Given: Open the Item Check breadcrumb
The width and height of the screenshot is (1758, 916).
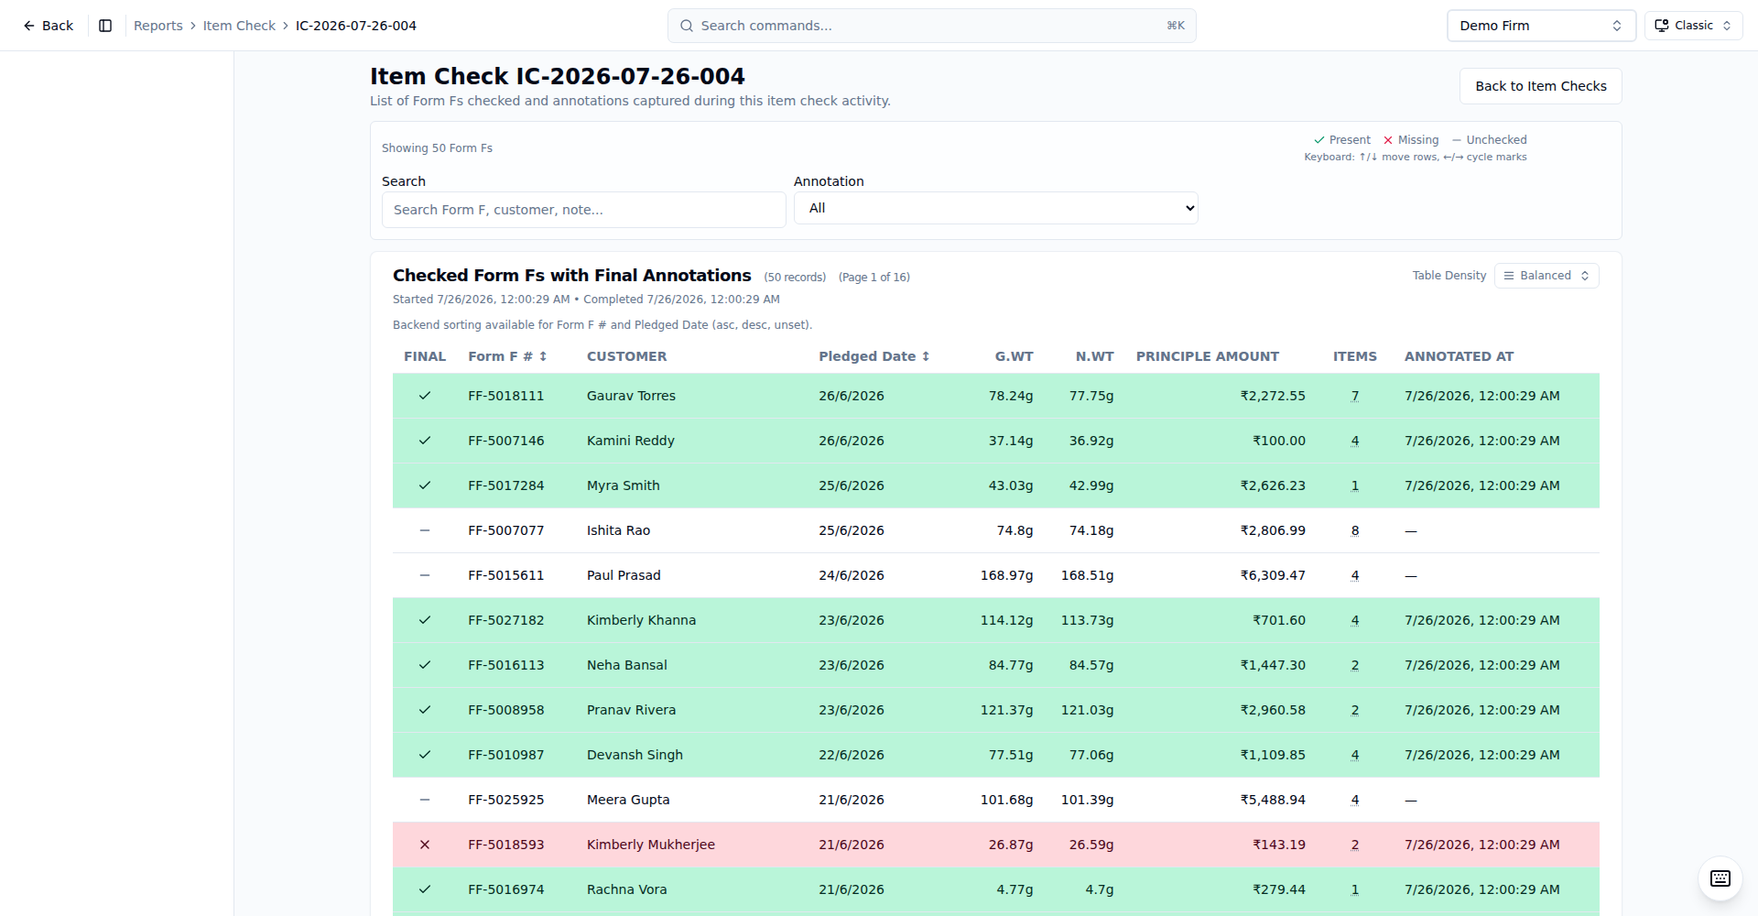Looking at the screenshot, I should click(x=239, y=26).
